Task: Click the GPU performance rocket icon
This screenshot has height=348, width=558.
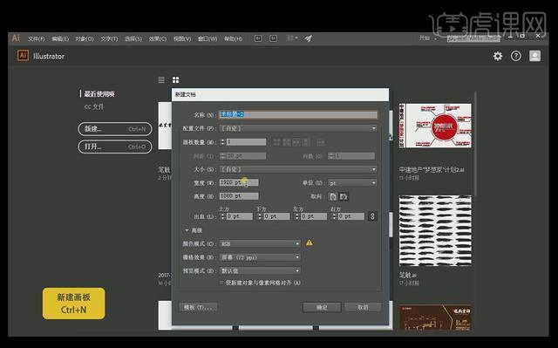Action: (x=308, y=38)
